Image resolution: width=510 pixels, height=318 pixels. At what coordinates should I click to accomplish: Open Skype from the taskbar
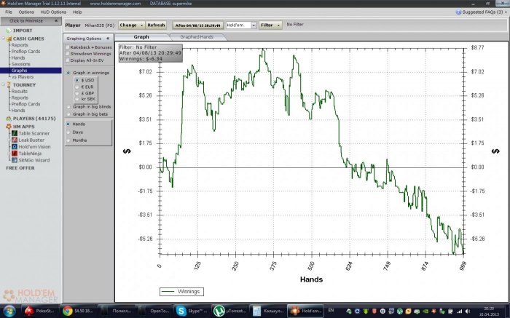pos(189,311)
